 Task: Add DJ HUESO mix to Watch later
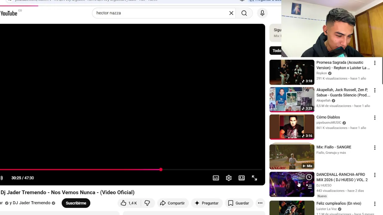click(x=309, y=177)
